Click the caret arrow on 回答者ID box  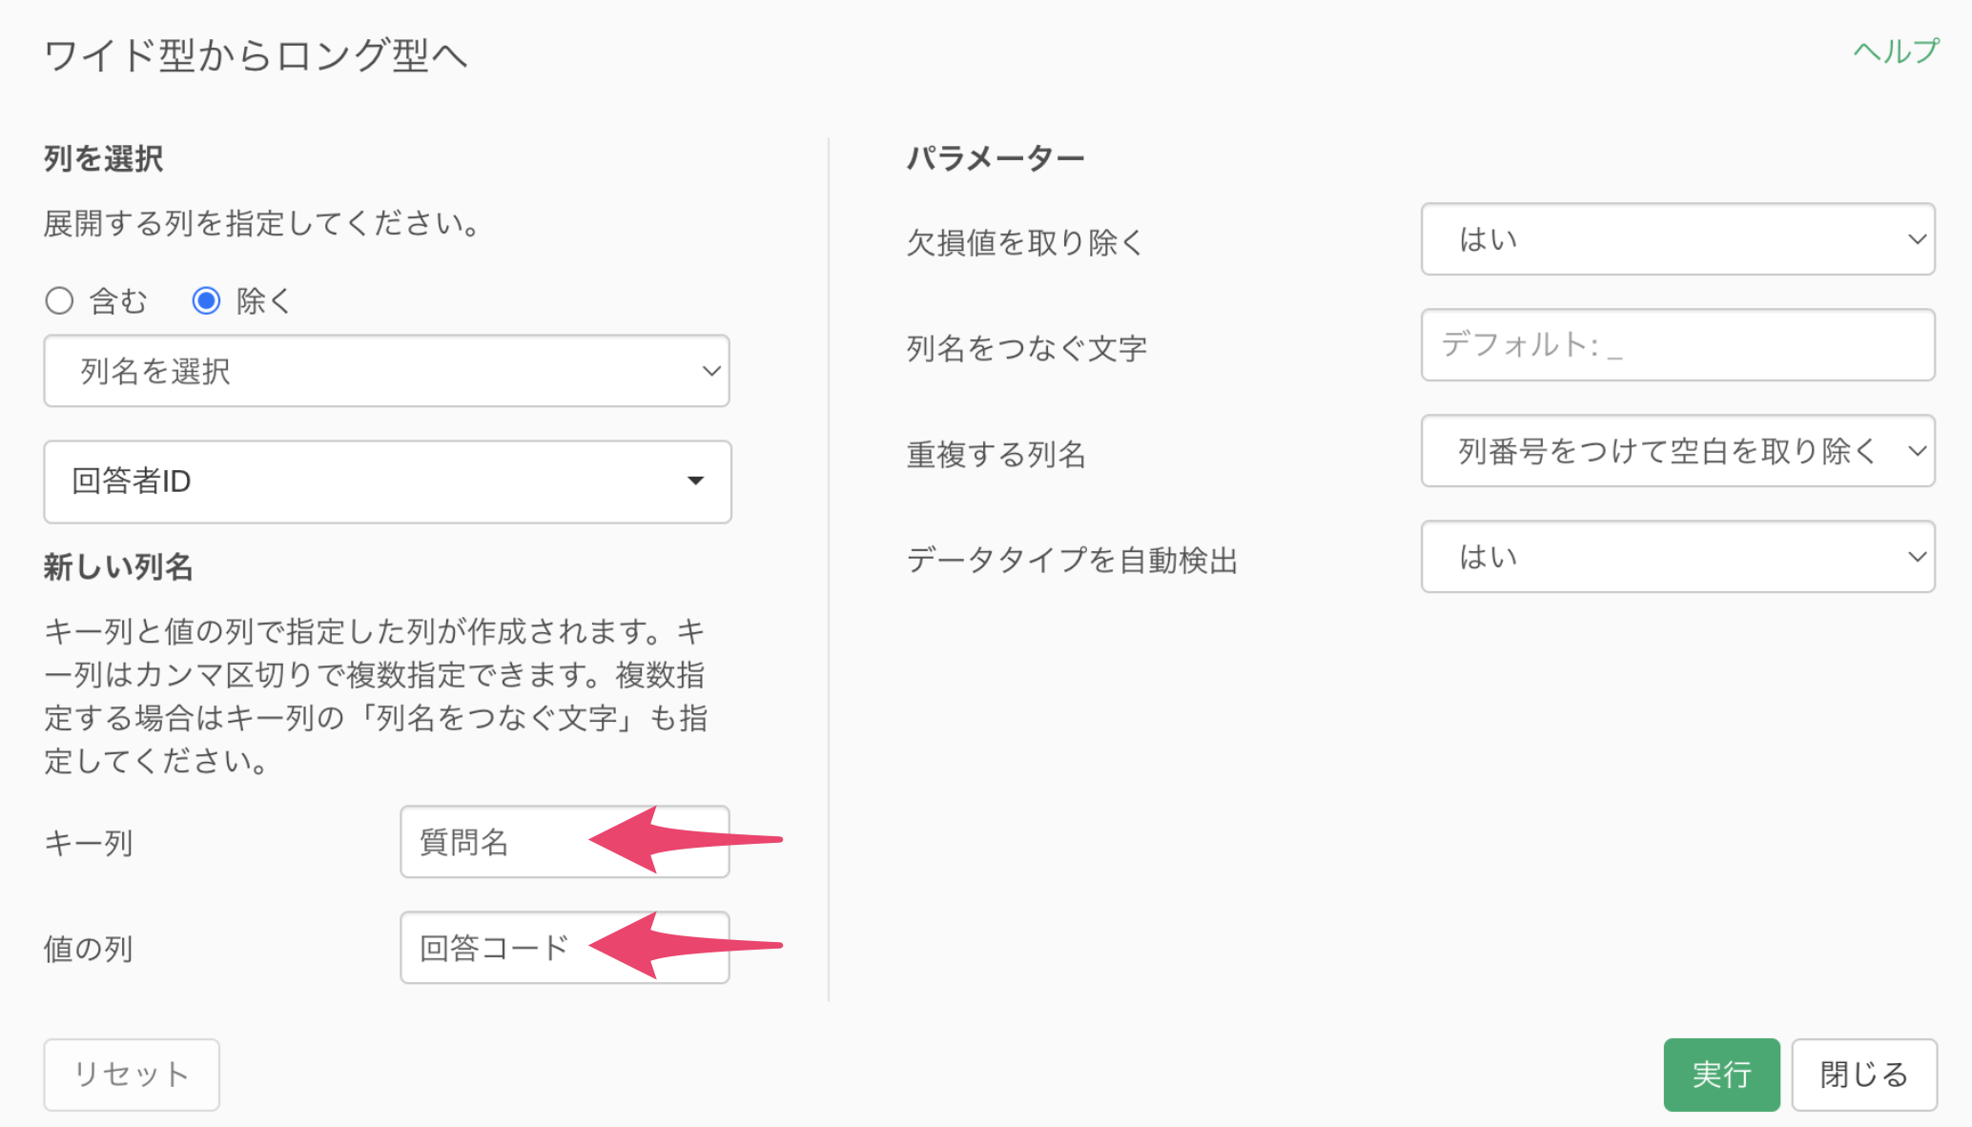click(695, 481)
